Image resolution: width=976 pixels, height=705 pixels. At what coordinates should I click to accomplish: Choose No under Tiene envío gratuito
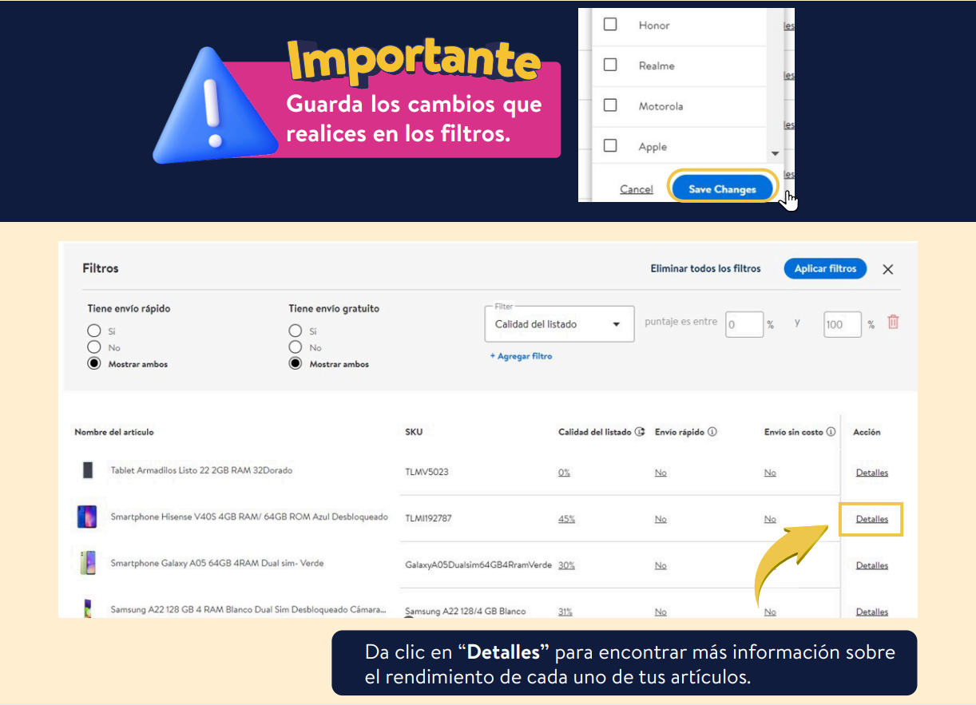click(296, 347)
